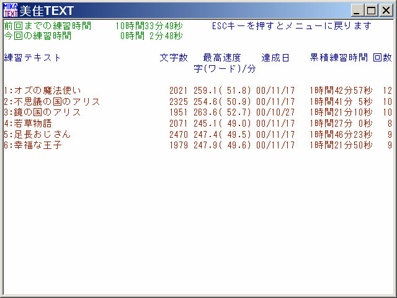Close the 美佳TEXT window
397x298 pixels.
386,11
